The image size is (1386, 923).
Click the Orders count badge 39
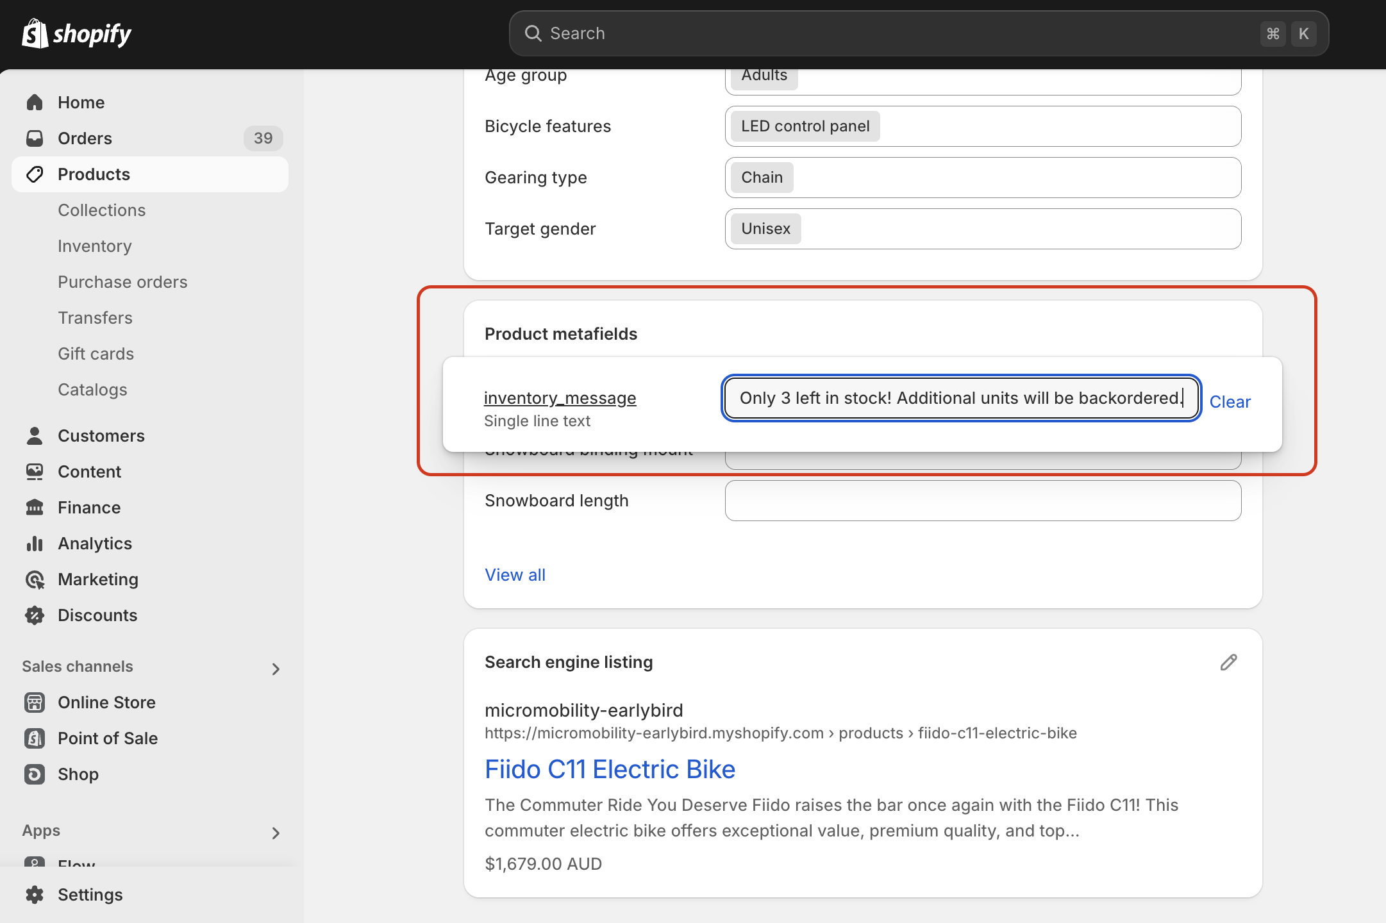(x=263, y=138)
